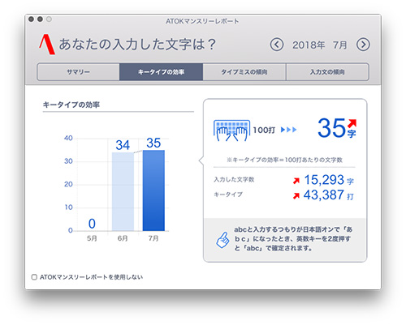This screenshot has height=325, width=406.
Task: Open the 入力文の傾向 tab
Action: (327, 72)
